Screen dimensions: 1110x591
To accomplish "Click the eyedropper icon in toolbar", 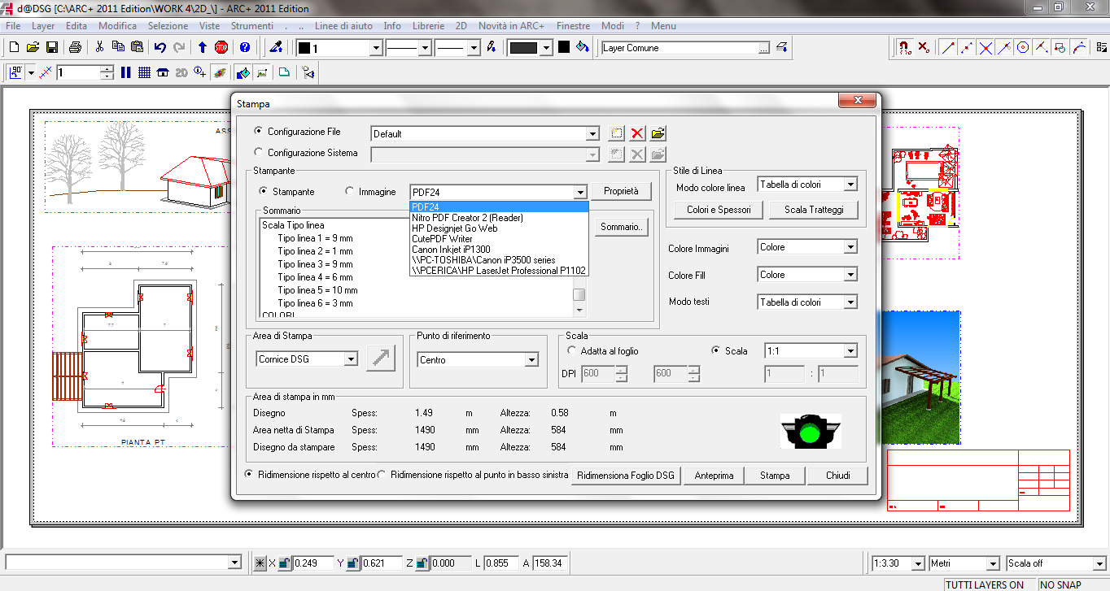I will tap(277, 48).
